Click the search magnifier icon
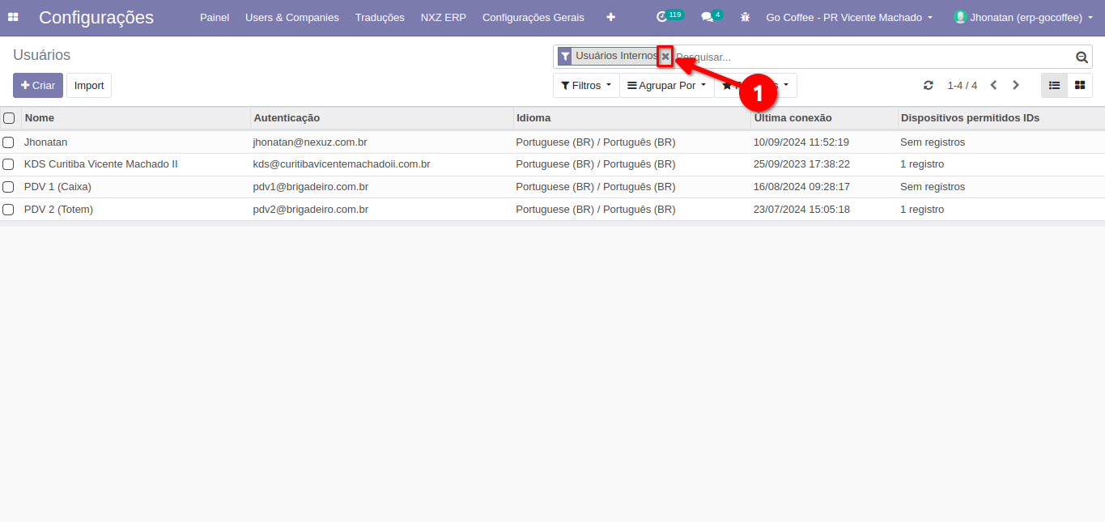 click(1082, 57)
